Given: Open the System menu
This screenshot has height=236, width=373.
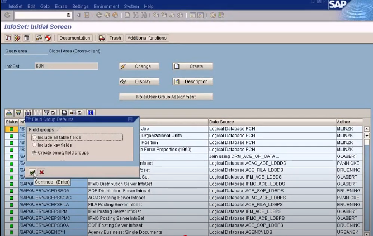Looking at the screenshot, I should [x=131, y=6].
